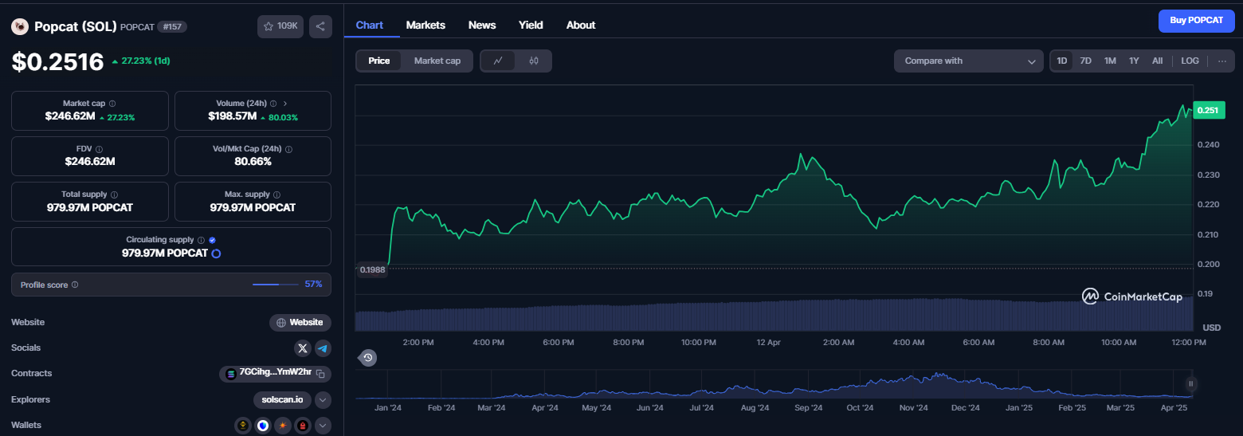Click the range slider handle on mini timeline
Viewport: 1243px width, 436px height.
click(x=1191, y=384)
